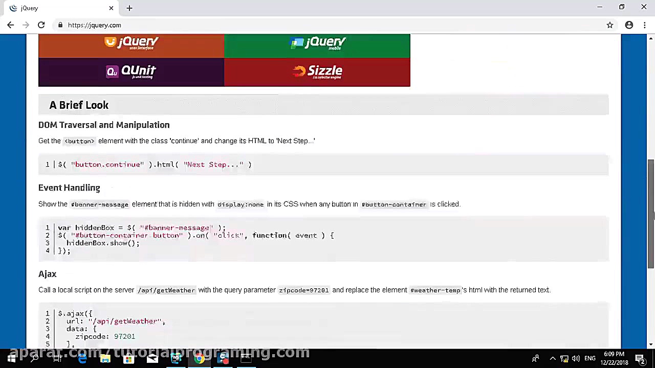
Task: Open File Explorer from the taskbar
Action: click(x=105, y=358)
